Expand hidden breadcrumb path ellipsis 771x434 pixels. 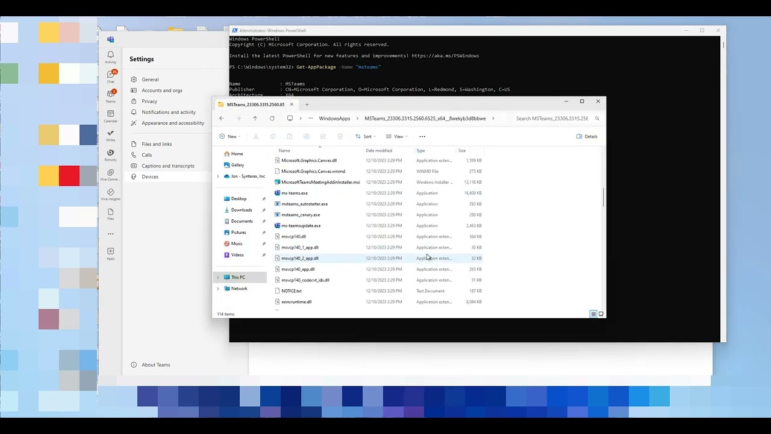tap(311, 118)
